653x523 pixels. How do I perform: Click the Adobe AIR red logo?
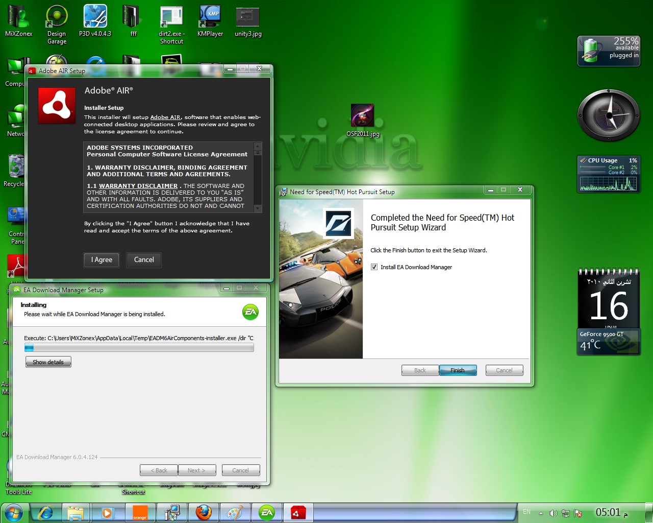[x=57, y=106]
